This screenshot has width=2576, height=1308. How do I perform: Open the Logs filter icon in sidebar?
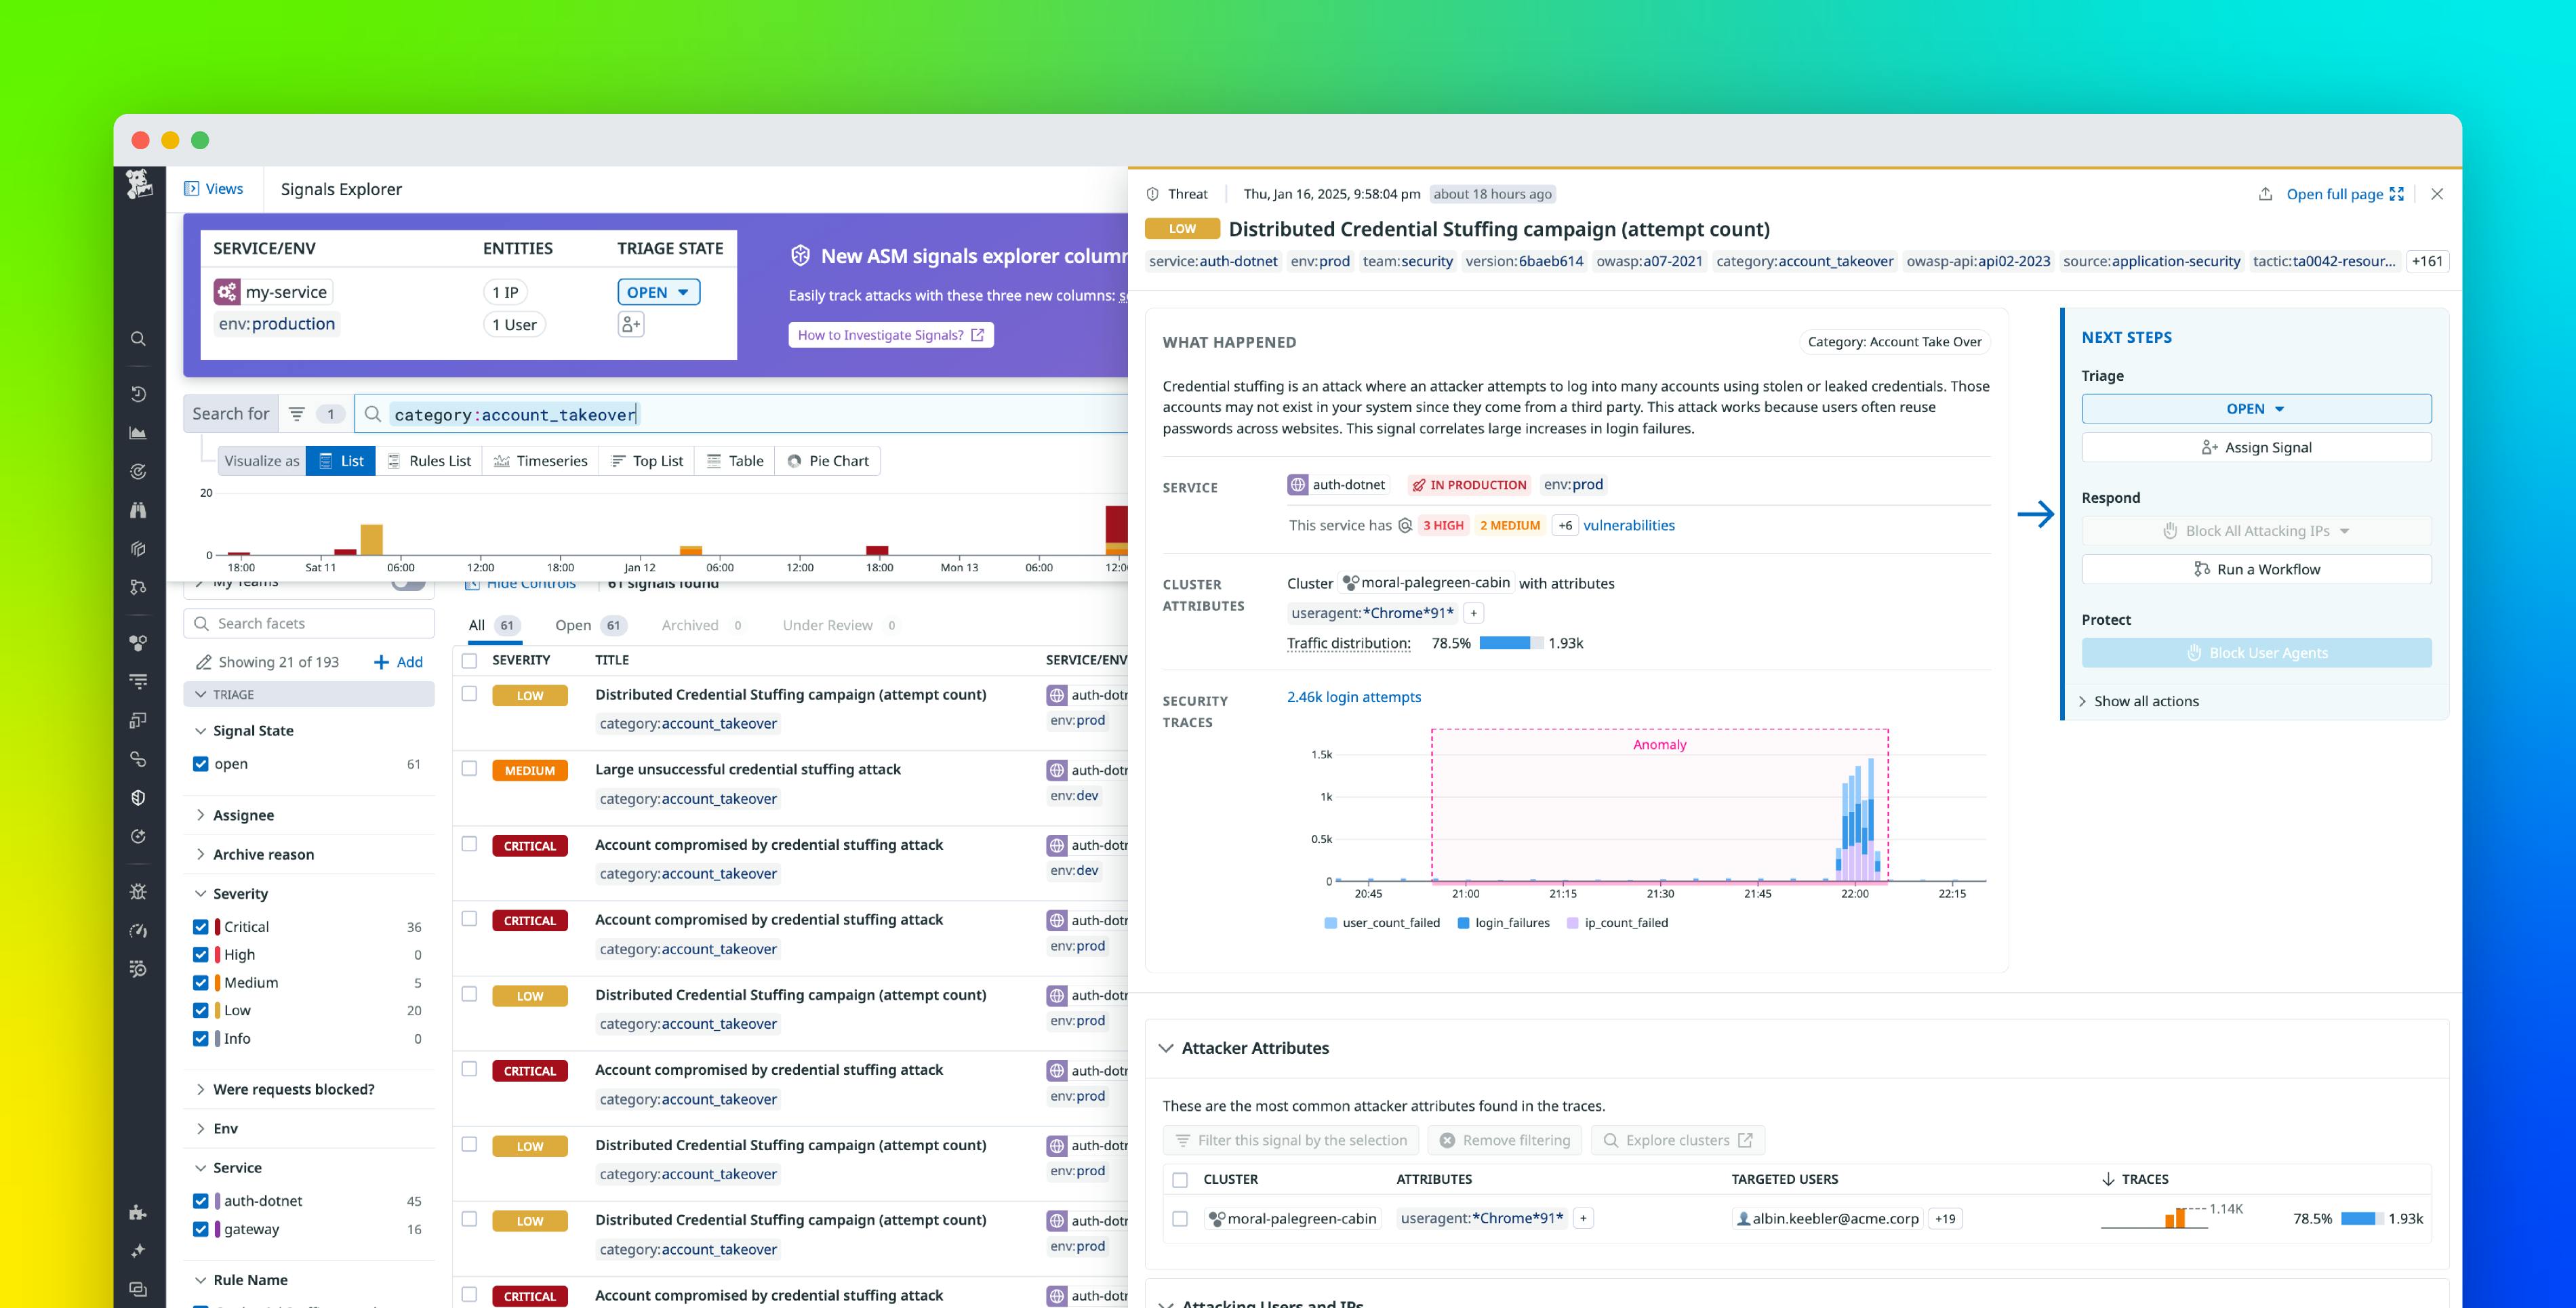click(139, 681)
